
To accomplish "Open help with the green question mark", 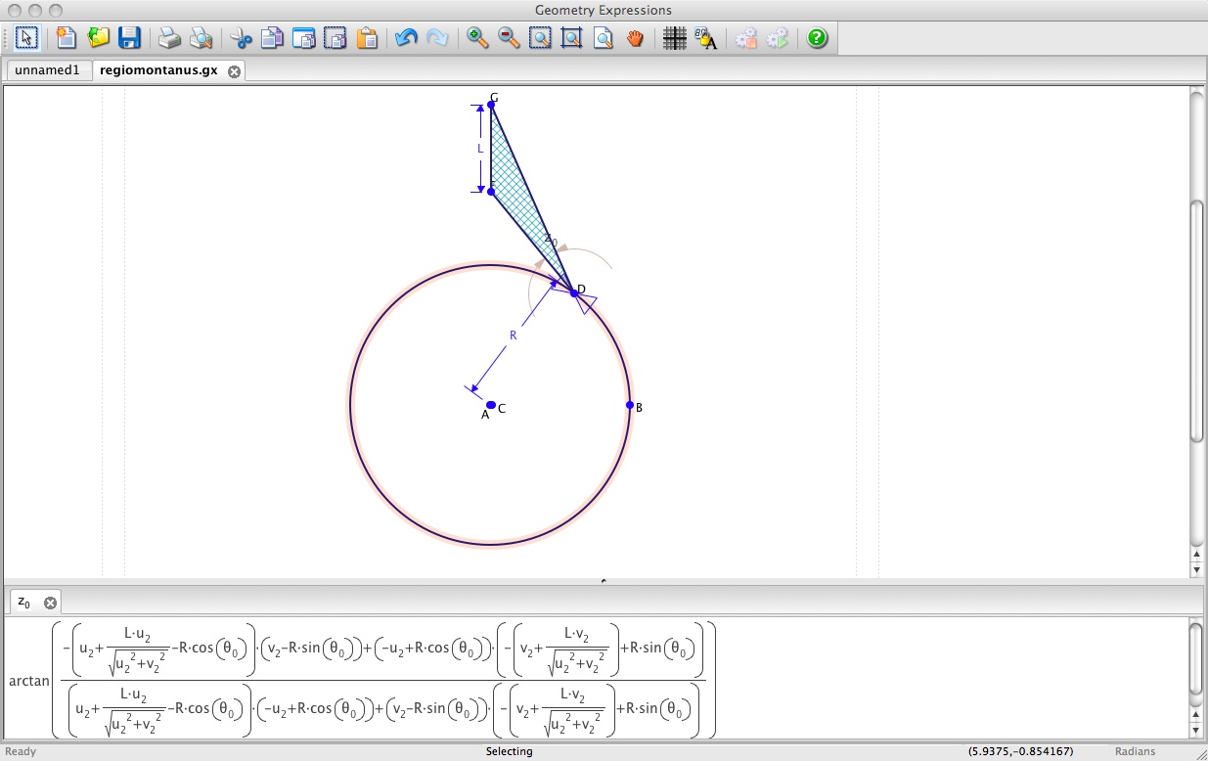I will (817, 38).
